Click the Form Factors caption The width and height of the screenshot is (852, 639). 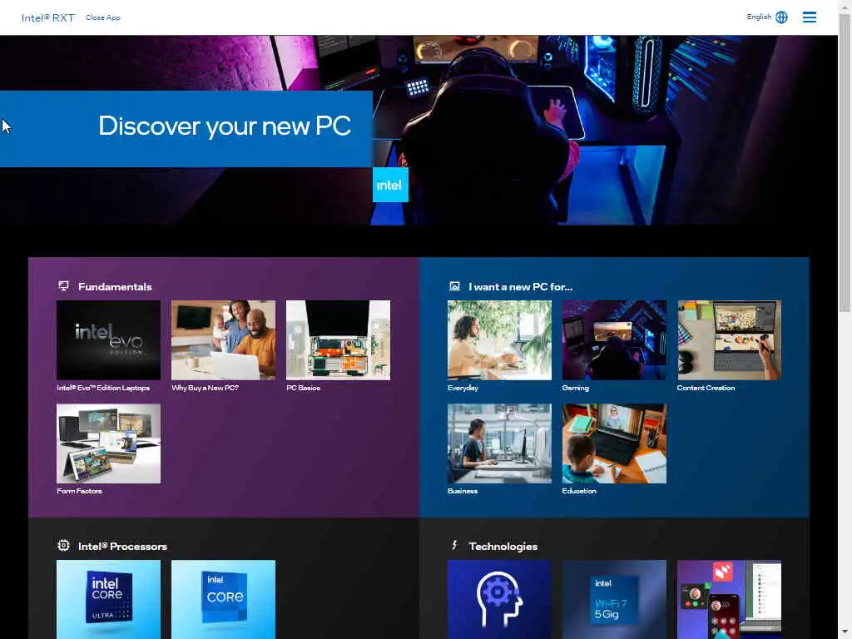(79, 491)
